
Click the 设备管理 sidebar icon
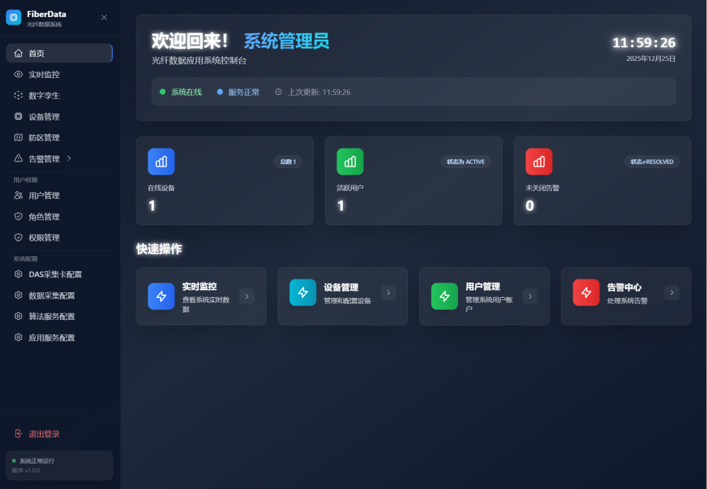18,117
